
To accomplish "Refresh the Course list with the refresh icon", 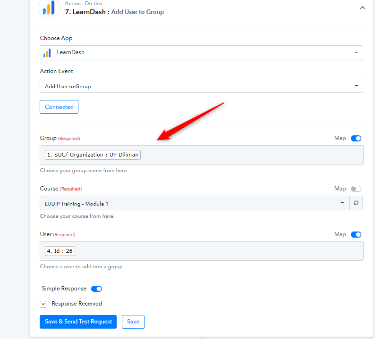I will click(356, 203).
